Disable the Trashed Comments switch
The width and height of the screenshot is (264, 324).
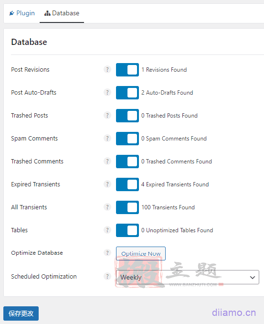[127, 162]
